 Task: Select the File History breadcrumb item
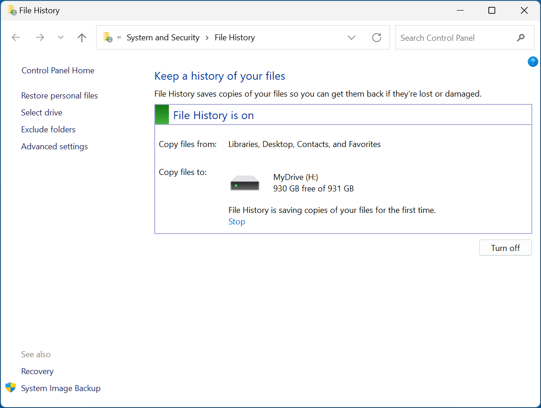pyautogui.click(x=235, y=38)
